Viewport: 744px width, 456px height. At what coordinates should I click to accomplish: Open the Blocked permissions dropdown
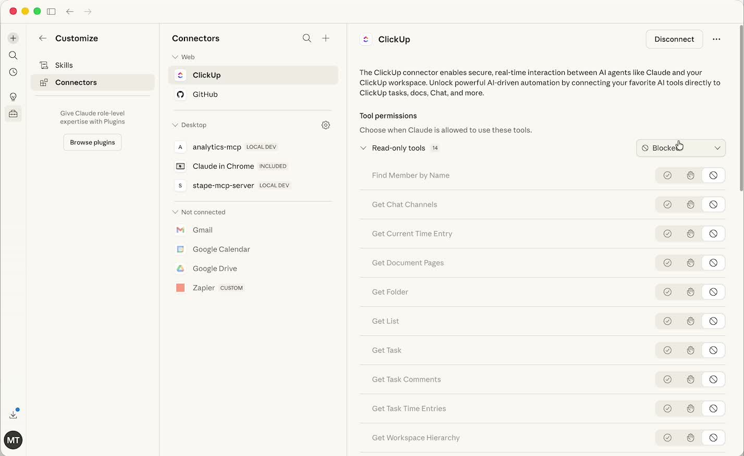pyautogui.click(x=680, y=148)
